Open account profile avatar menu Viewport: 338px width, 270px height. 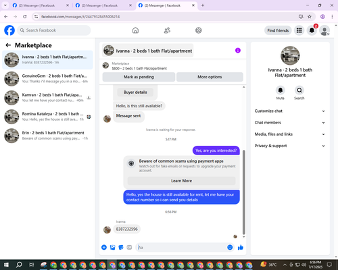tap(324, 30)
